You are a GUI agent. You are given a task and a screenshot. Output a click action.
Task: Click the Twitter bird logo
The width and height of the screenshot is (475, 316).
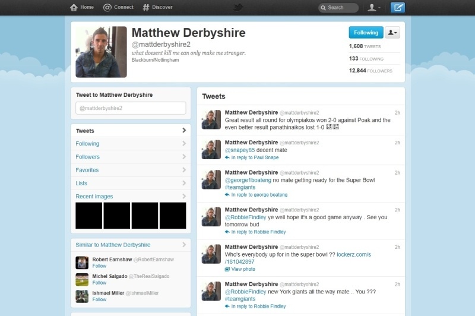pyautogui.click(x=238, y=7)
